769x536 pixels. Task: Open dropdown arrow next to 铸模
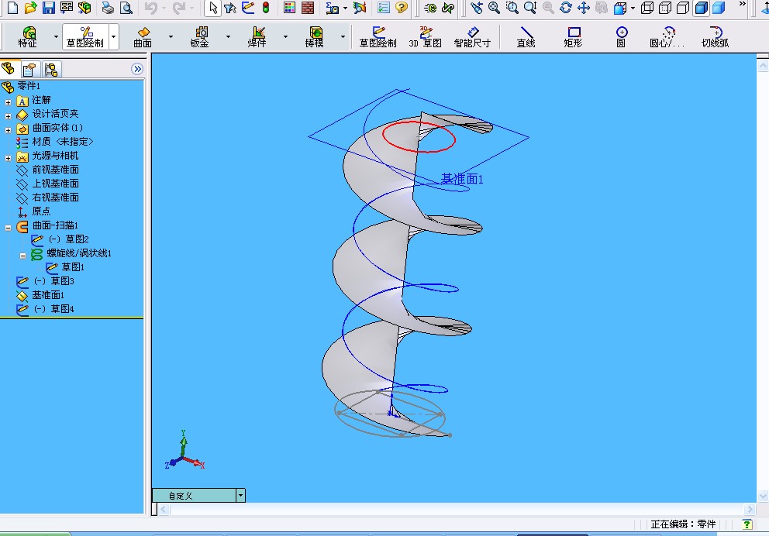pos(343,36)
